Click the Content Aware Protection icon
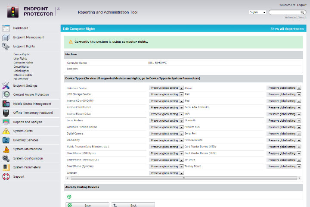310x207 pixels. (x=6, y=94)
